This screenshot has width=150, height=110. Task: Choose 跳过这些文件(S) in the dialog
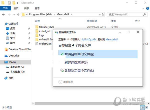pos(76,62)
